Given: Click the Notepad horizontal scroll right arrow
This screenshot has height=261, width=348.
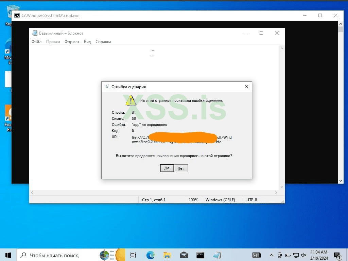Looking at the screenshot, I should pos(276,192).
